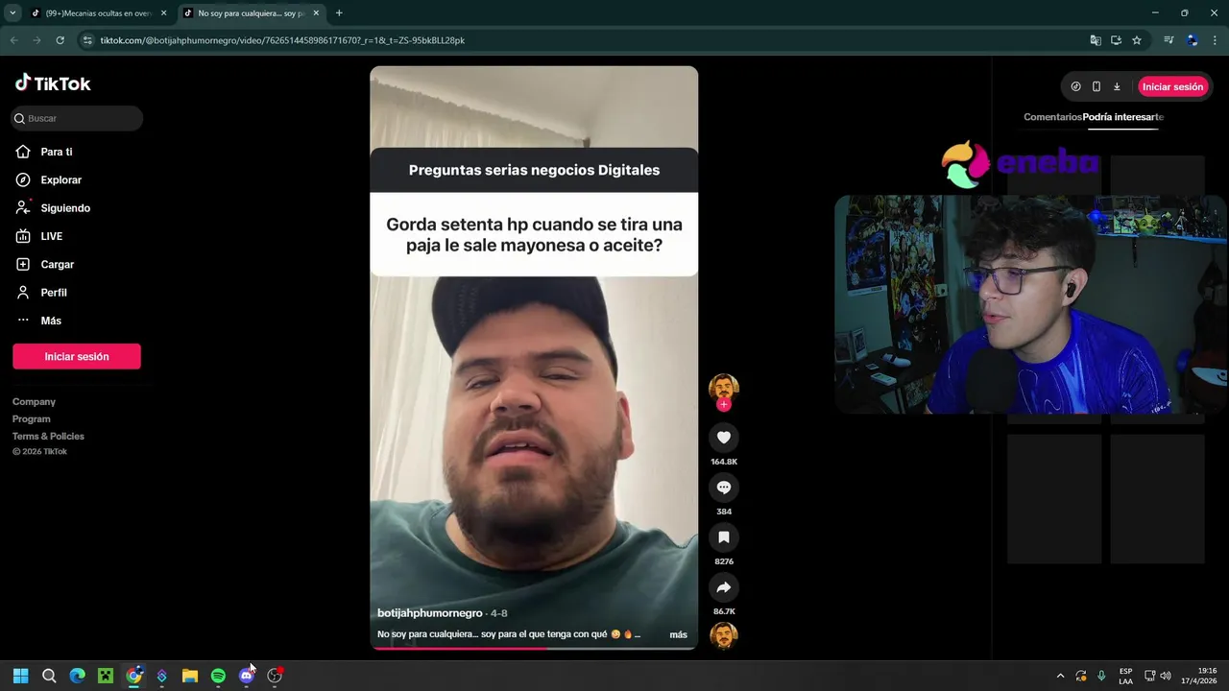Image resolution: width=1229 pixels, height=691 pixels.
Task: Open the botijahphumornegro username link
Action: coord(430,613)
